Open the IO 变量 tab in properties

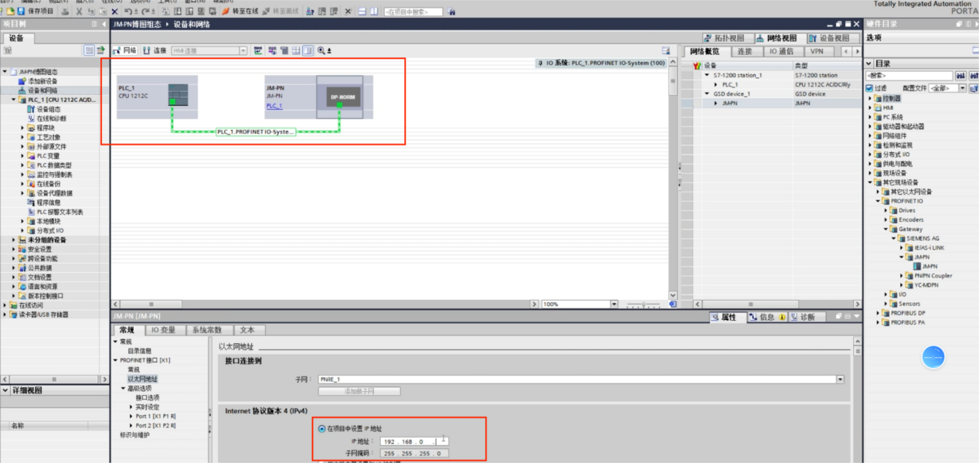162,330
